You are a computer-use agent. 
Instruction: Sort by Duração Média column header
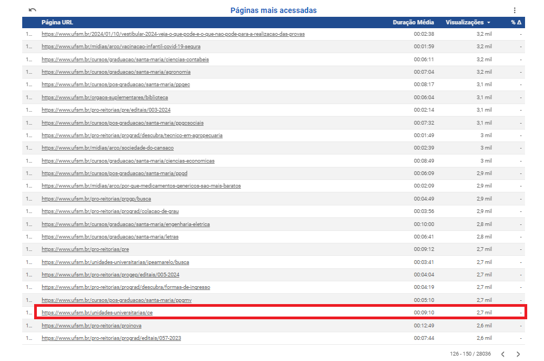click(413, 23)
